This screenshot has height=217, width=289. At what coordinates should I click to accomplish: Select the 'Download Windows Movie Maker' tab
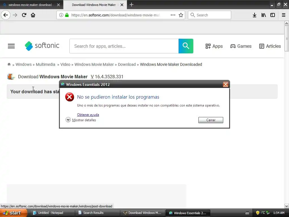94,5
